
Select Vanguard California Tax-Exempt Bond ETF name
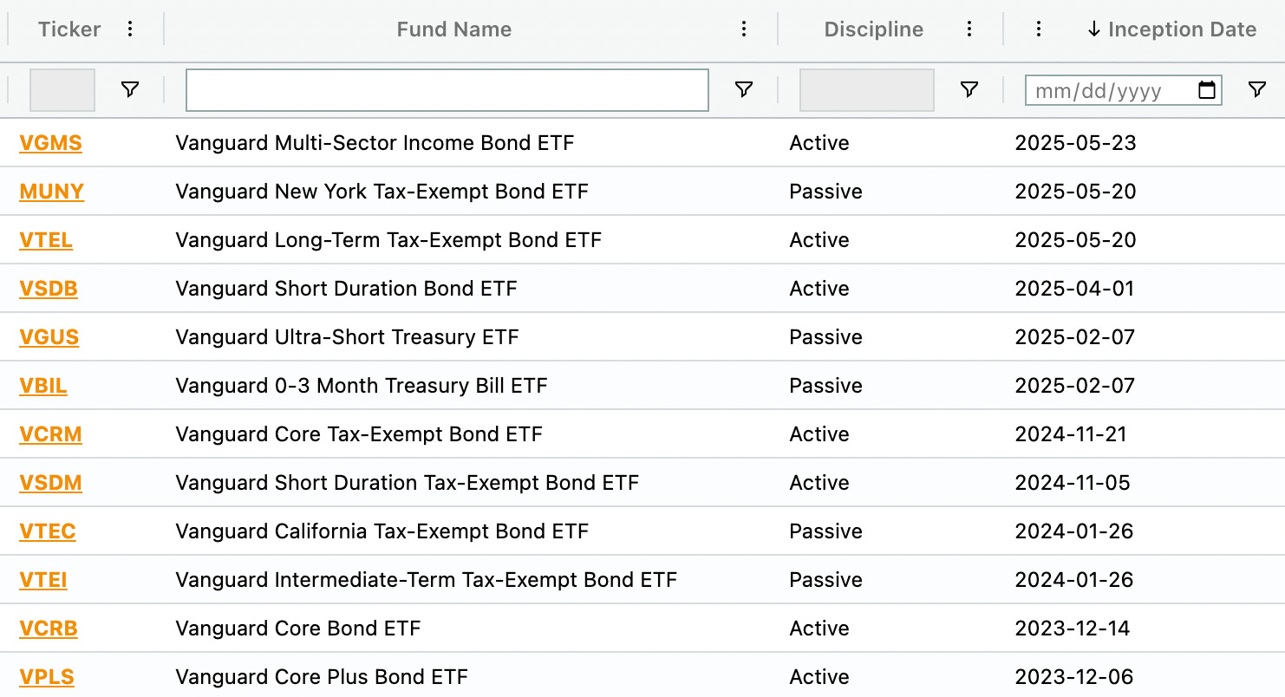coord(382,531)
